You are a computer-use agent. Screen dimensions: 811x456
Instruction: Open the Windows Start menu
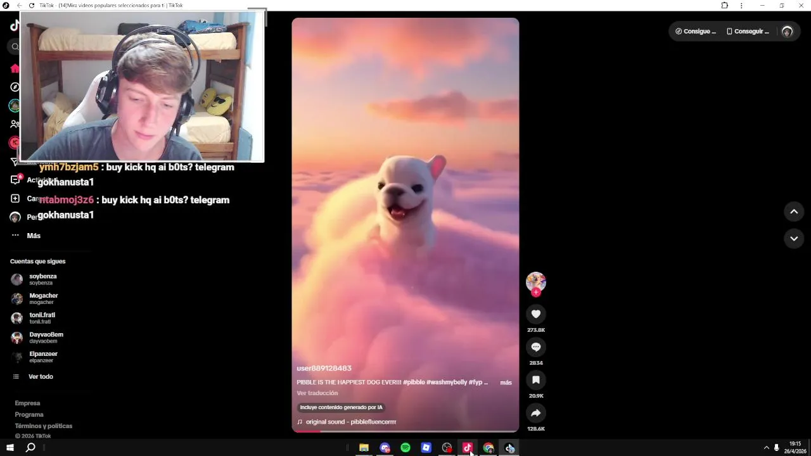click(x=10, y=448)
